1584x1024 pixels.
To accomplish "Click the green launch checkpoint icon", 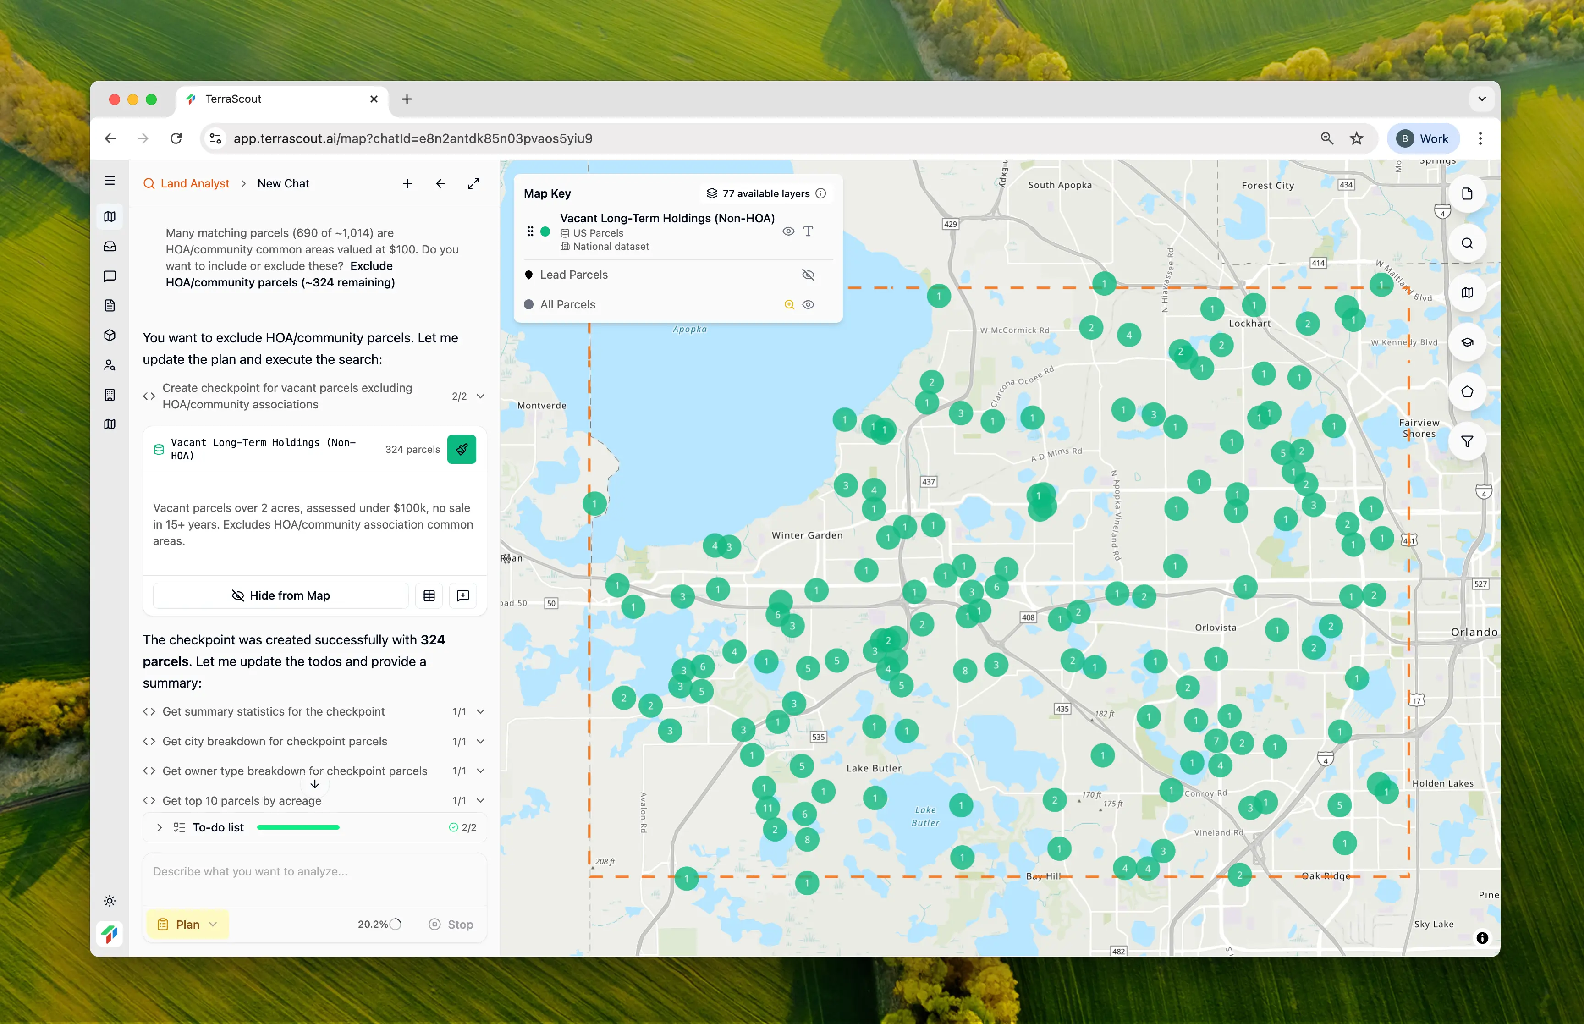I will [461, 450].
